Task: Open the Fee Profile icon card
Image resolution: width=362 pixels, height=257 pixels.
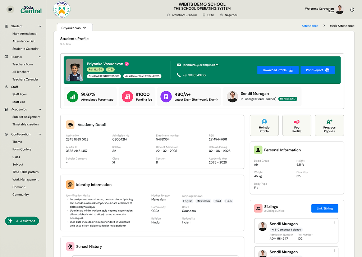Action: [x=297, y=125]
